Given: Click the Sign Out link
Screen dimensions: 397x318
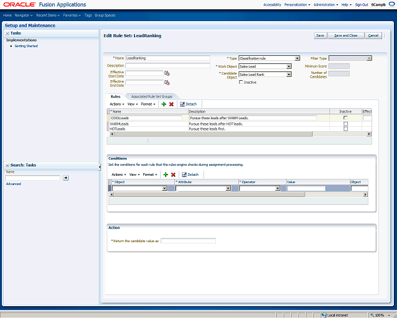Looking at the screenshot, I should pyautogui.click(x=362, y=4).
